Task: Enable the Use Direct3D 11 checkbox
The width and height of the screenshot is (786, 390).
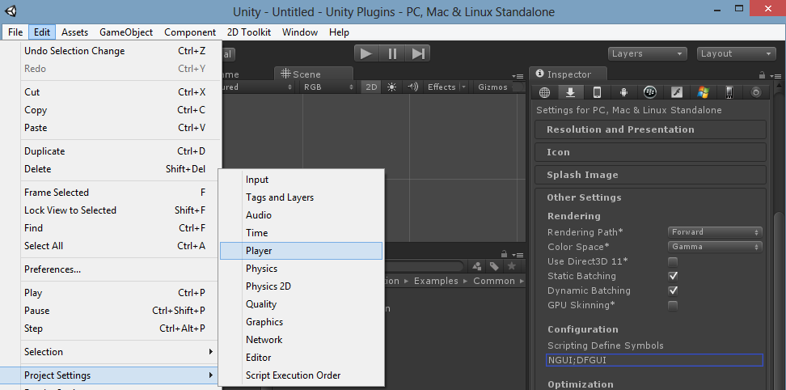Action: [x=673, y=261]
